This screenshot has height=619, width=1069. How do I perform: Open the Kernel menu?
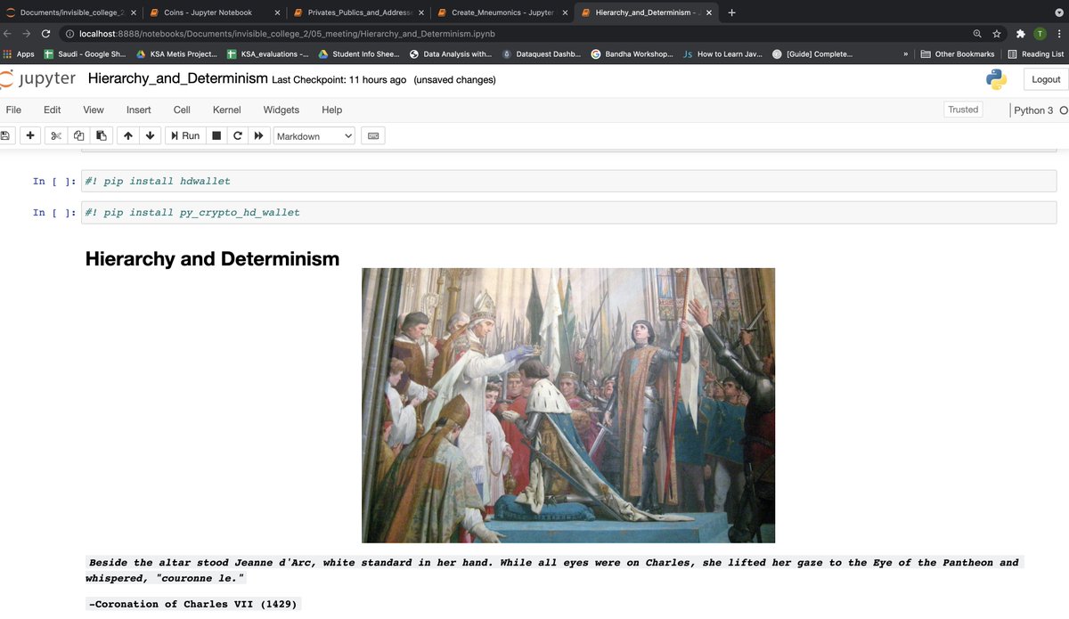pyautogui.click(x=227, y=110)
